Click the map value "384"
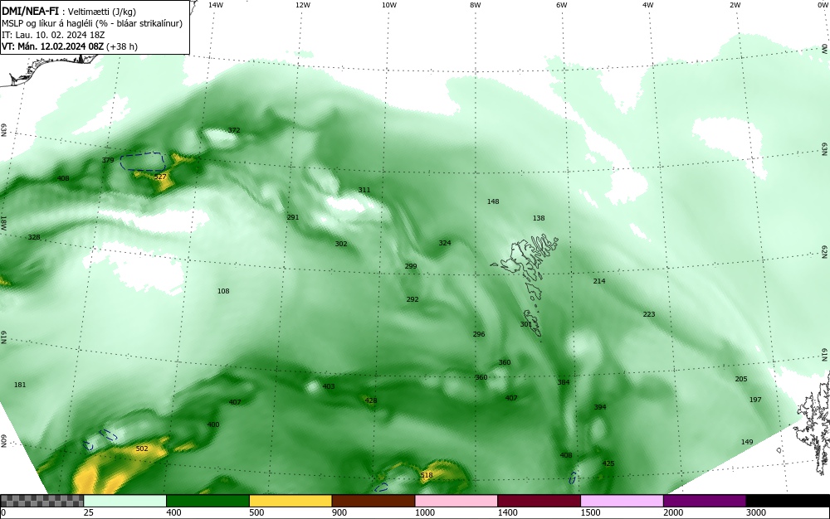Screen dimensions: 830x519 (x=564, y=382)
